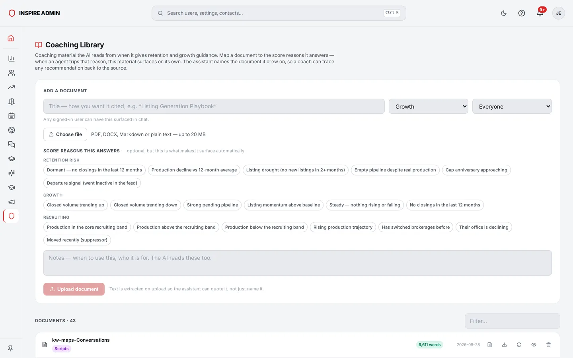Focus the Notes text area

[298, 263]
